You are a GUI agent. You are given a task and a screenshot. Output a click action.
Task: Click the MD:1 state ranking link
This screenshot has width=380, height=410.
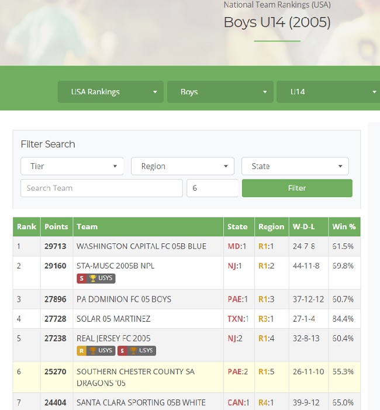[237, 246]
